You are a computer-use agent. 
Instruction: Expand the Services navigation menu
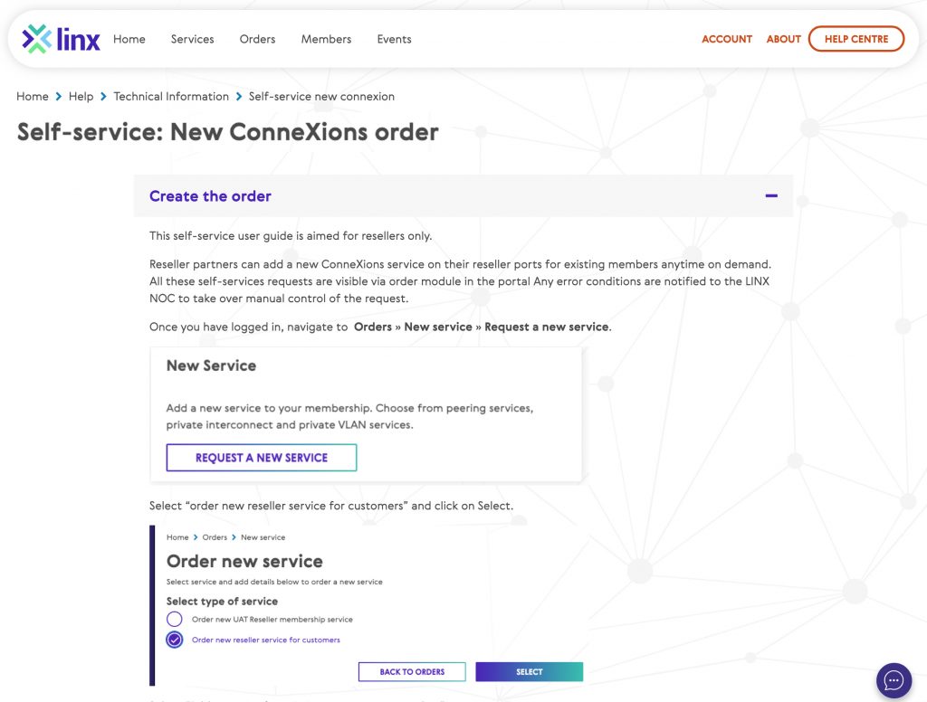(192, 39)
